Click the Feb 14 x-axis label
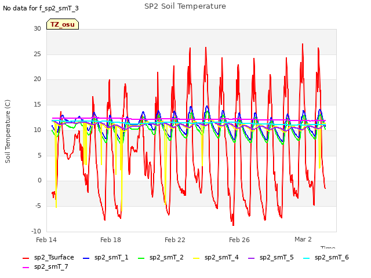Image resolution: width=371 pixels, height=278 pixels. click(46, 240)
